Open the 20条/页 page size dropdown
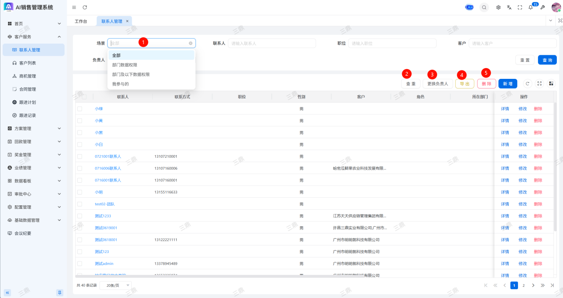This screenshot has height=298, width=563. coord(116,286)
